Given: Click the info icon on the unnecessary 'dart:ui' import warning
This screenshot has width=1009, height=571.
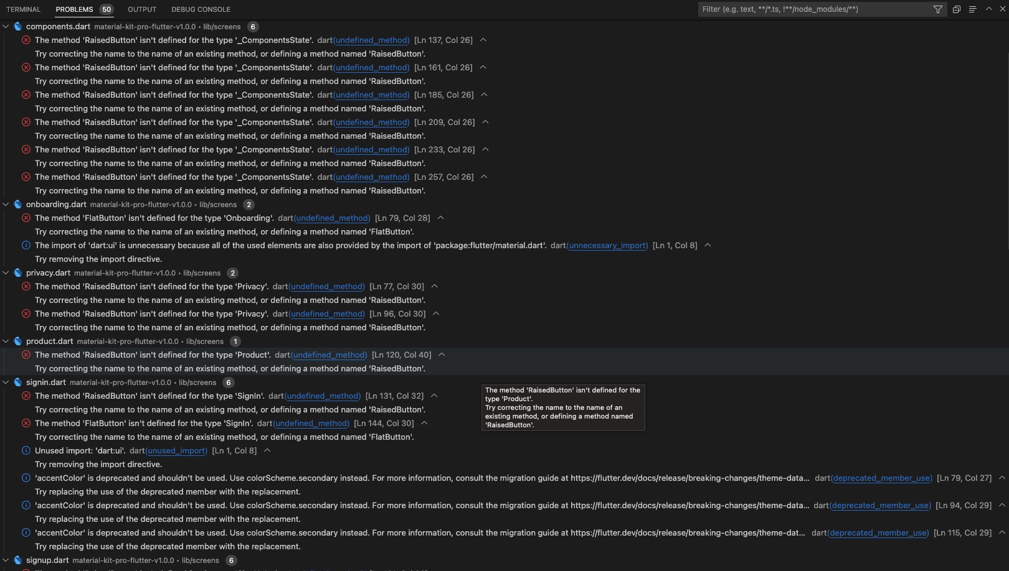Looking at the screenshot, I should pyautogui.click(x=25, y=245).
